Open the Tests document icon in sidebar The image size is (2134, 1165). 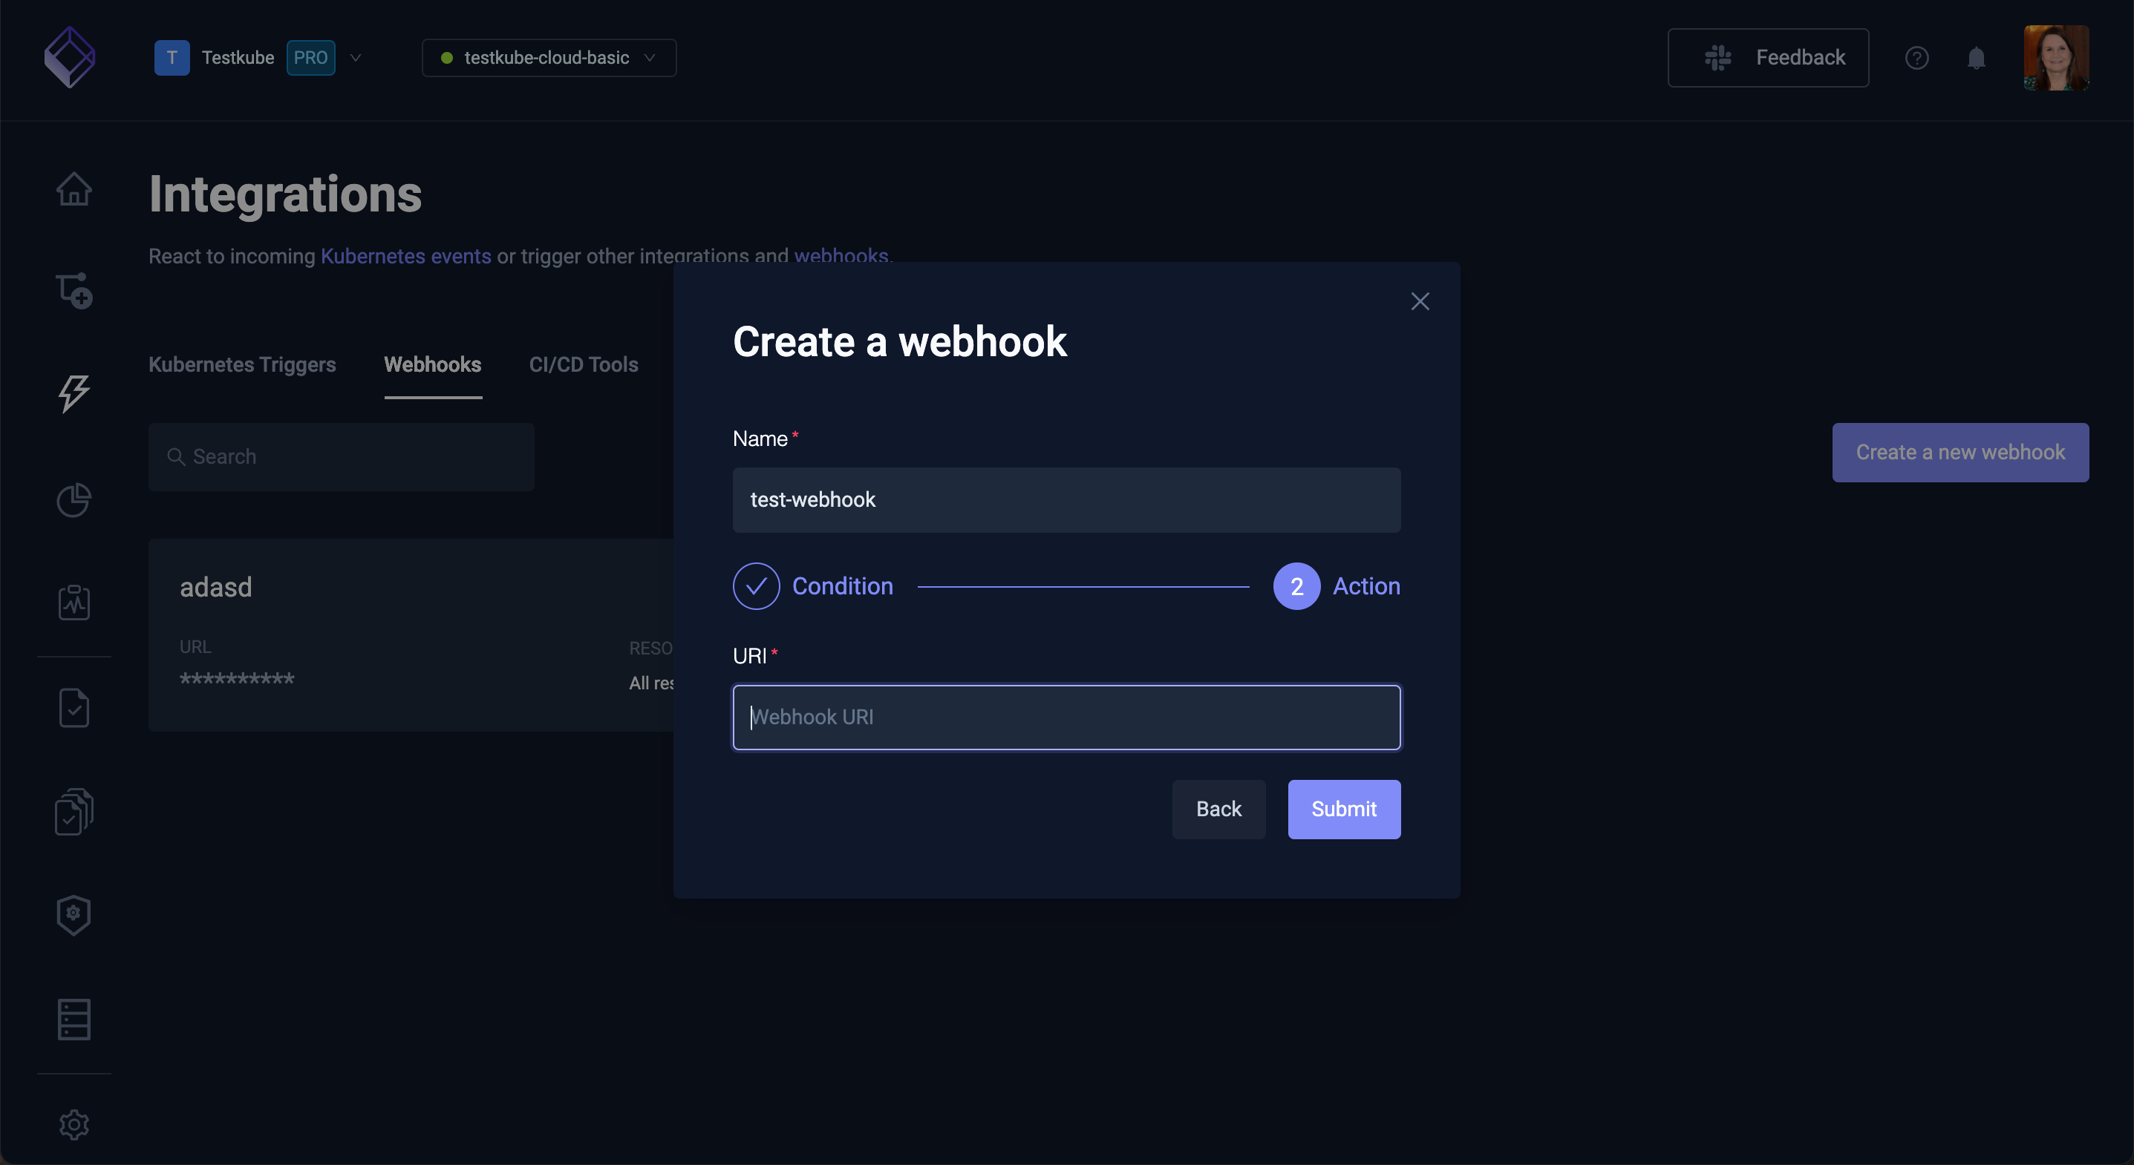pos(74,707)
